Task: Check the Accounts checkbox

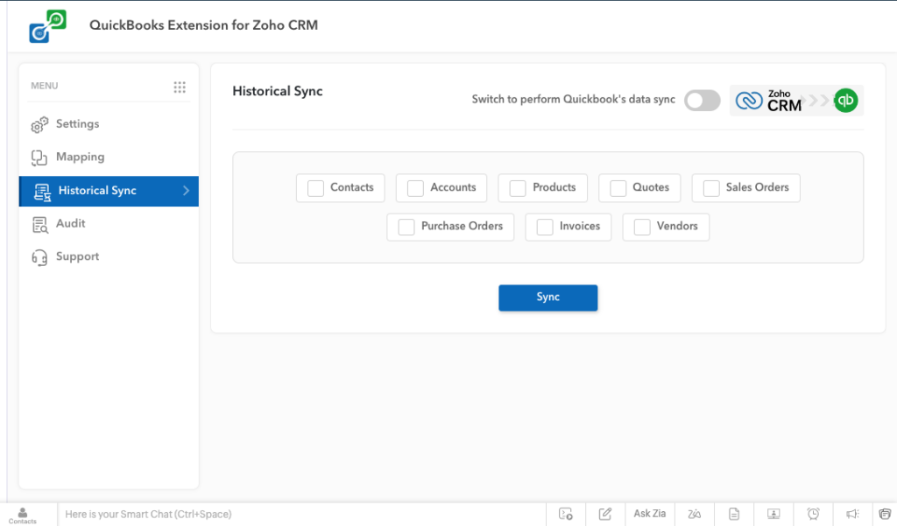Action: tap(415, 188)
